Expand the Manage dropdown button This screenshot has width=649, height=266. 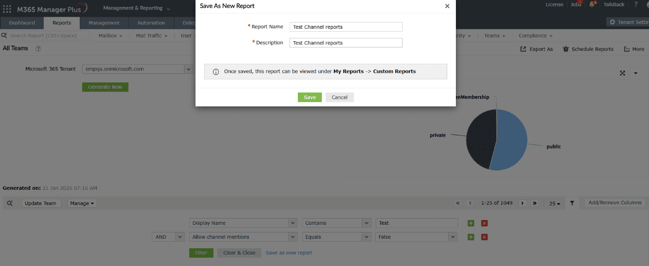pos(82,203)
